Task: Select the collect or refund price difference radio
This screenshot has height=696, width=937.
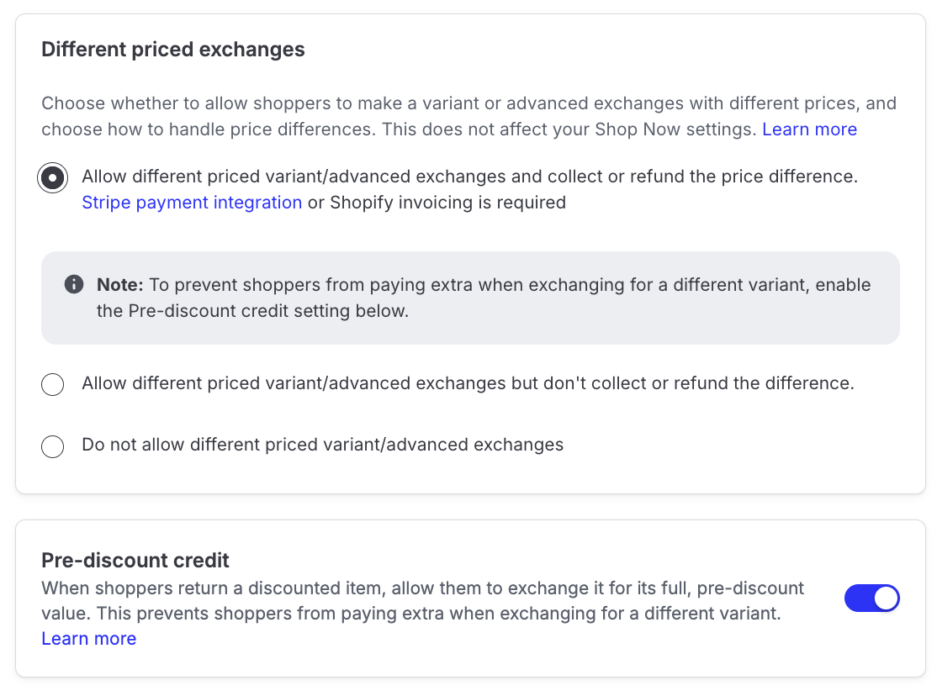Action: [53, 178]
